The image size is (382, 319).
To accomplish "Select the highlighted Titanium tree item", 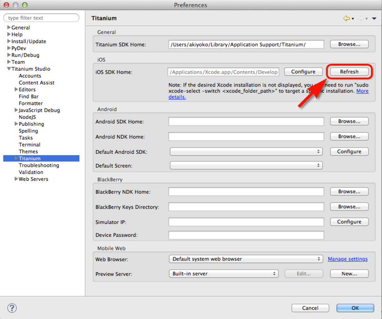I will click(41, 159).
